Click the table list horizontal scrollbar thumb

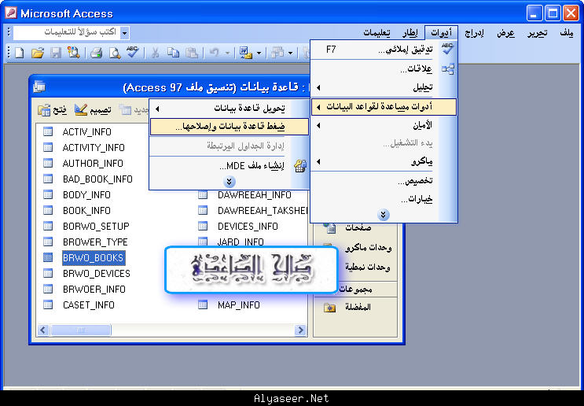[80, 330]
